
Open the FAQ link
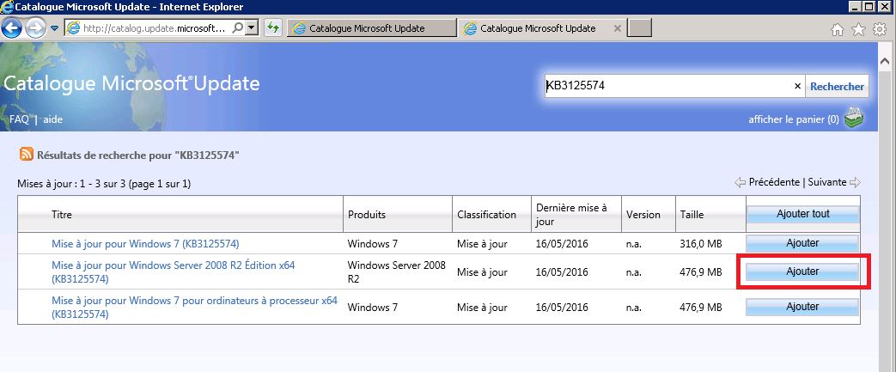19,119
